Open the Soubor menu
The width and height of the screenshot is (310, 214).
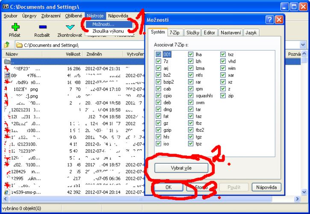11,16
